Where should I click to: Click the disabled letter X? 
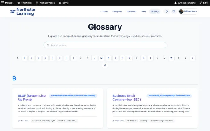[178, 58]
